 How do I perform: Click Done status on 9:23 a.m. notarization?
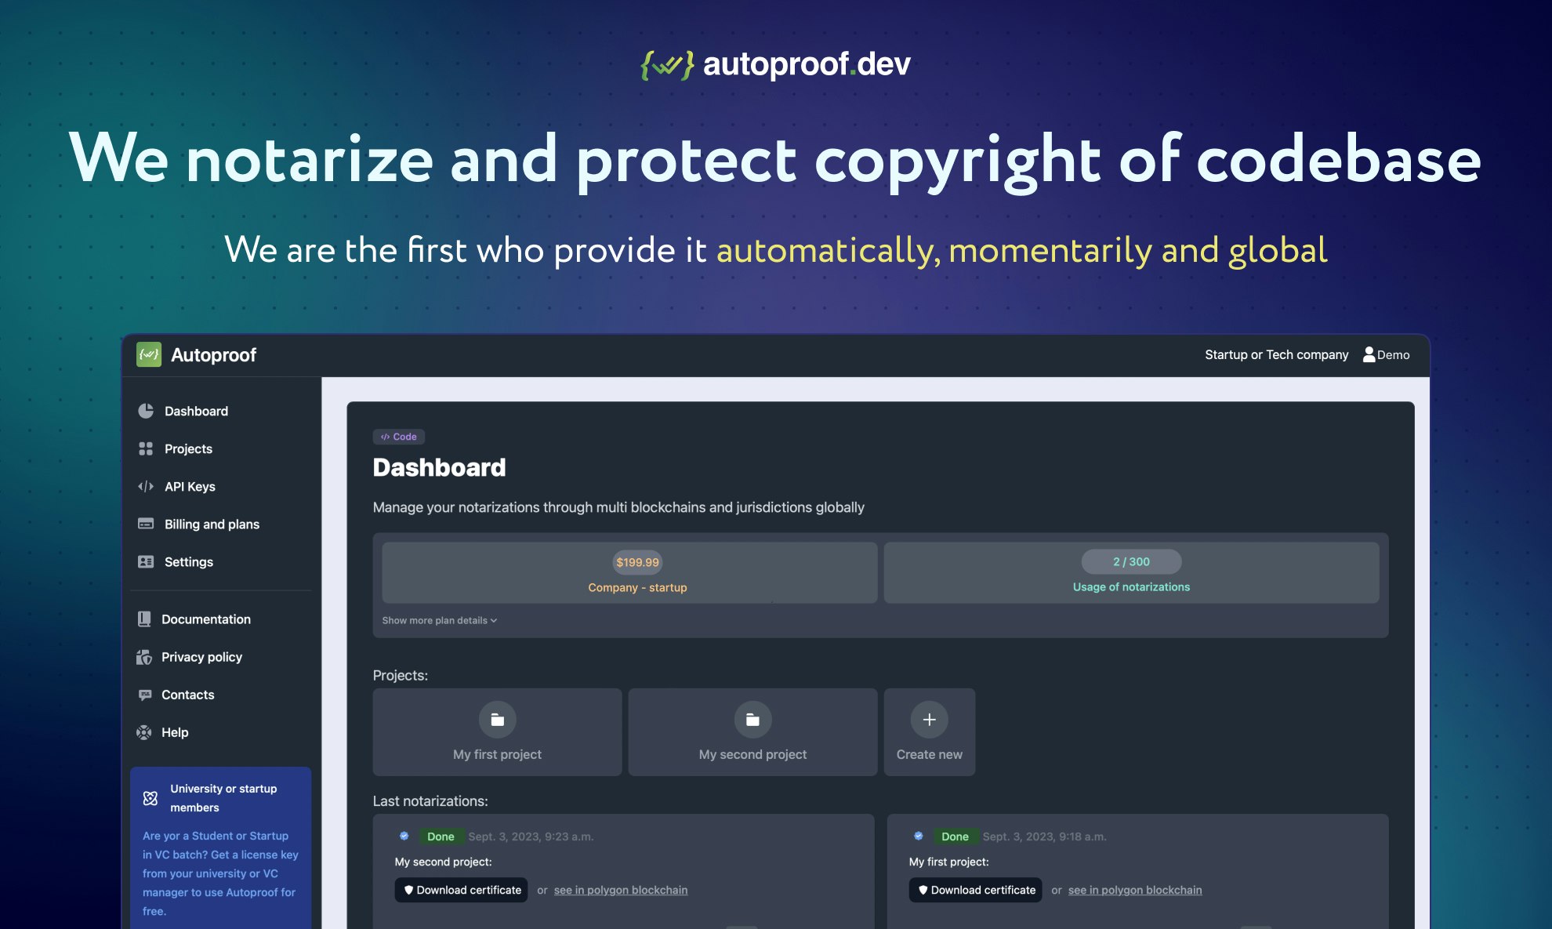tap(441, 836)
